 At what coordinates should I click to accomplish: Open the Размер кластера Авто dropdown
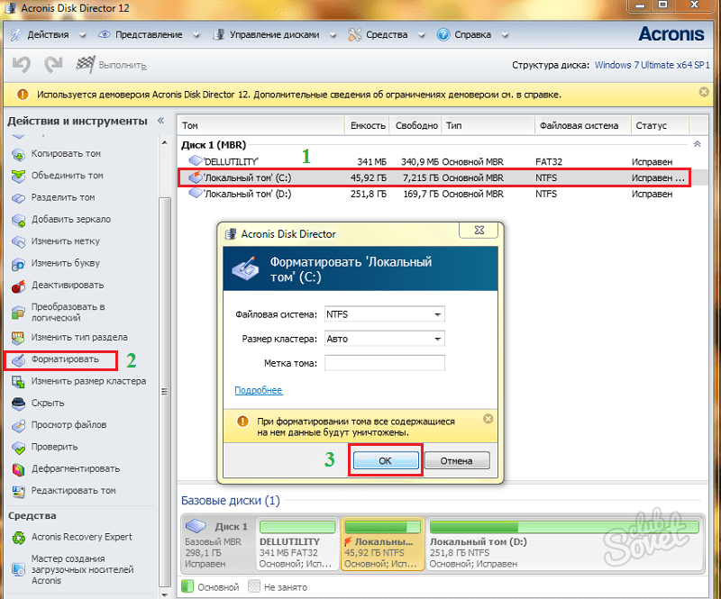[385, 339]
